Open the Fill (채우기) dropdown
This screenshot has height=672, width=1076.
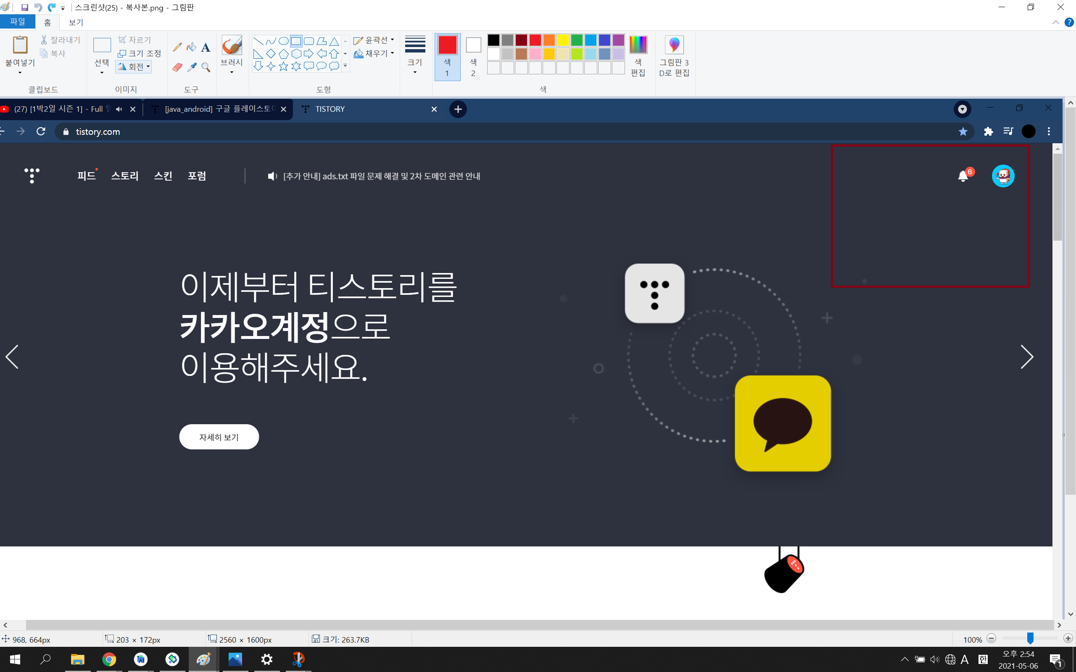click(x=374, y=54)
